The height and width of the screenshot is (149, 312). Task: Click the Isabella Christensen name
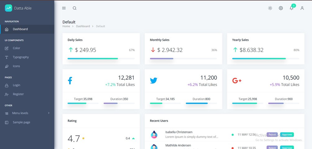179,132
